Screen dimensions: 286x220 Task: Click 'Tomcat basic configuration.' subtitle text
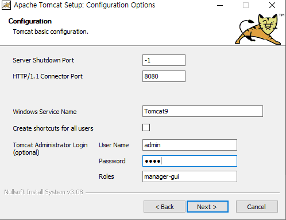pyautogui.click(x=51, y=32)
